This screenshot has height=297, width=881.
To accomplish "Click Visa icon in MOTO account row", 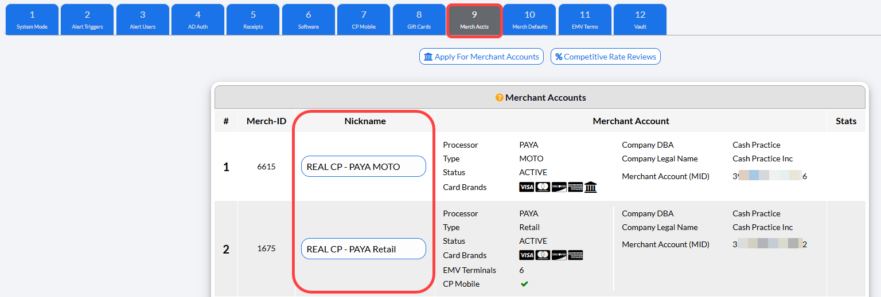I will [x=527, y=187].
